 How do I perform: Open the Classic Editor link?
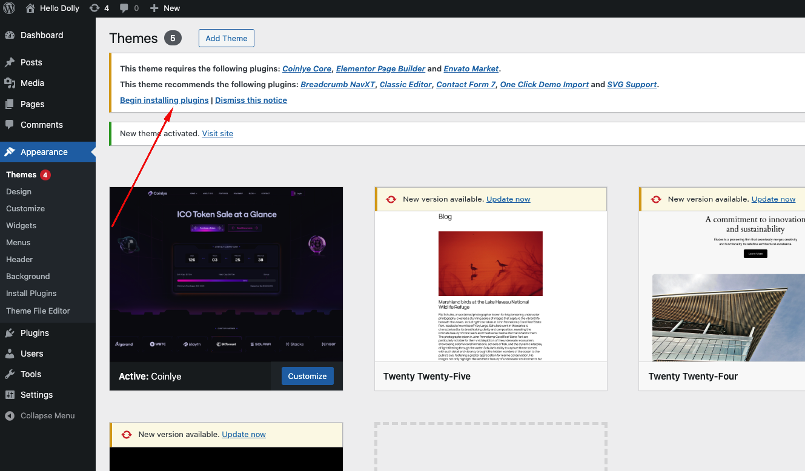(406, 84)
